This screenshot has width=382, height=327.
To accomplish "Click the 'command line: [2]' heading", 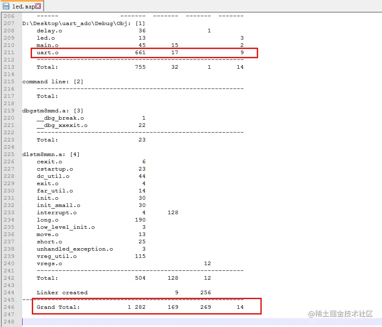I will click(x=52, y=82).
